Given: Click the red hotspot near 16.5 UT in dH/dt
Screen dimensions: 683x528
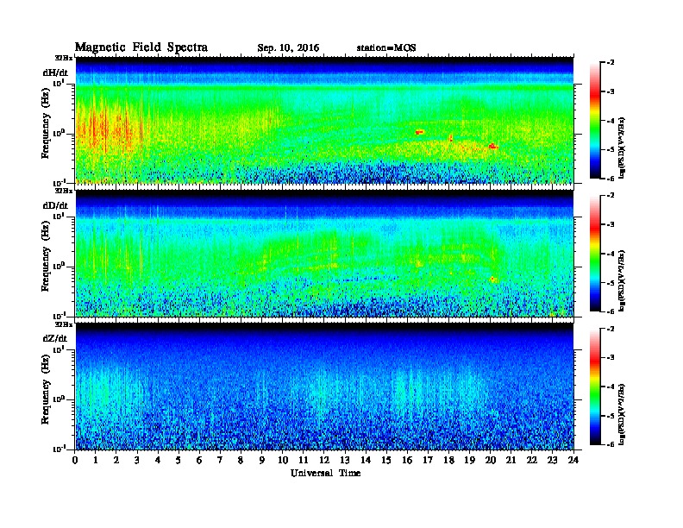Looking at the screenshot, I should pyautogui.click(x=419, y=131).
